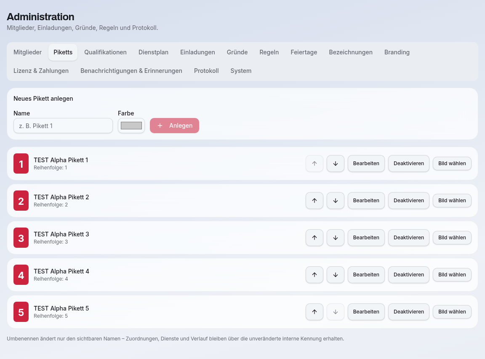Select the Branding tab

pyautogui.click(x=397, y=52)
